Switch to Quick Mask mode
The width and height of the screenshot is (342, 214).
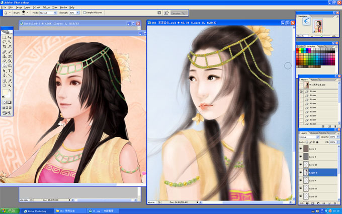[10, 102]
